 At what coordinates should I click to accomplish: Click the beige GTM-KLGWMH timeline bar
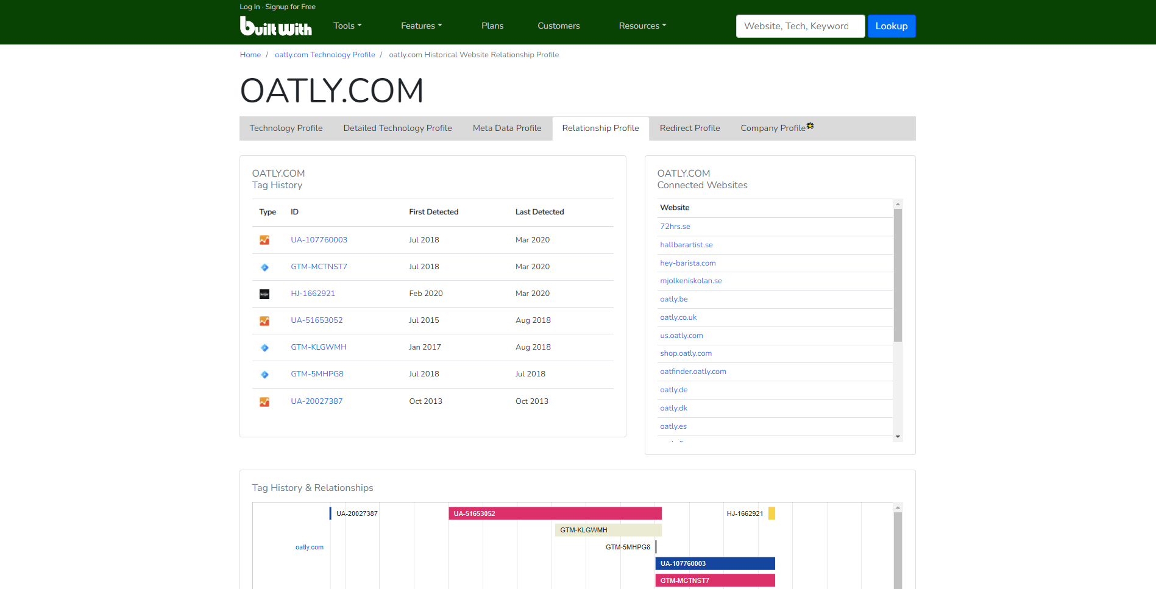[608, 530]
